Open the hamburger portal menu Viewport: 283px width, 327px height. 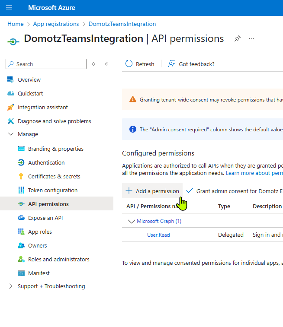click(x=9, y=8)
